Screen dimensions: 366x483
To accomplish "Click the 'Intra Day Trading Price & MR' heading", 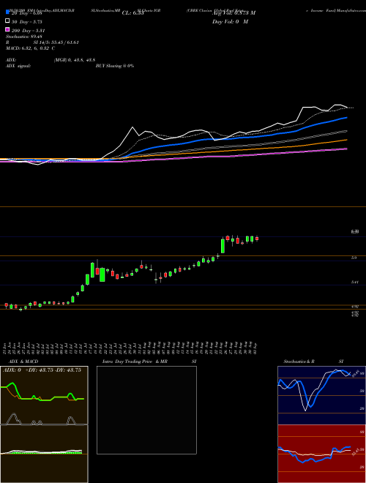I will tap(135, 362).
